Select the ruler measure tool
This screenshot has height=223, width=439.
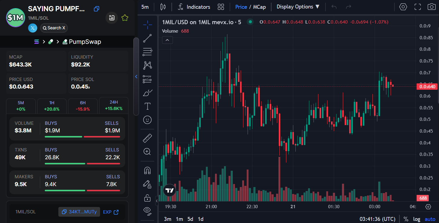(147, 138)
